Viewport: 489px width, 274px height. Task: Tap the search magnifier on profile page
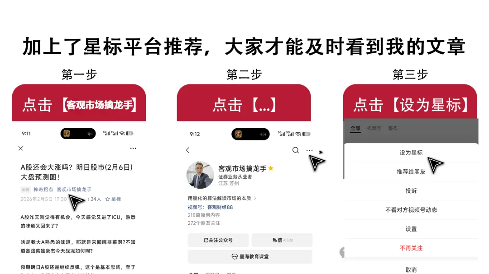point(296,150)
